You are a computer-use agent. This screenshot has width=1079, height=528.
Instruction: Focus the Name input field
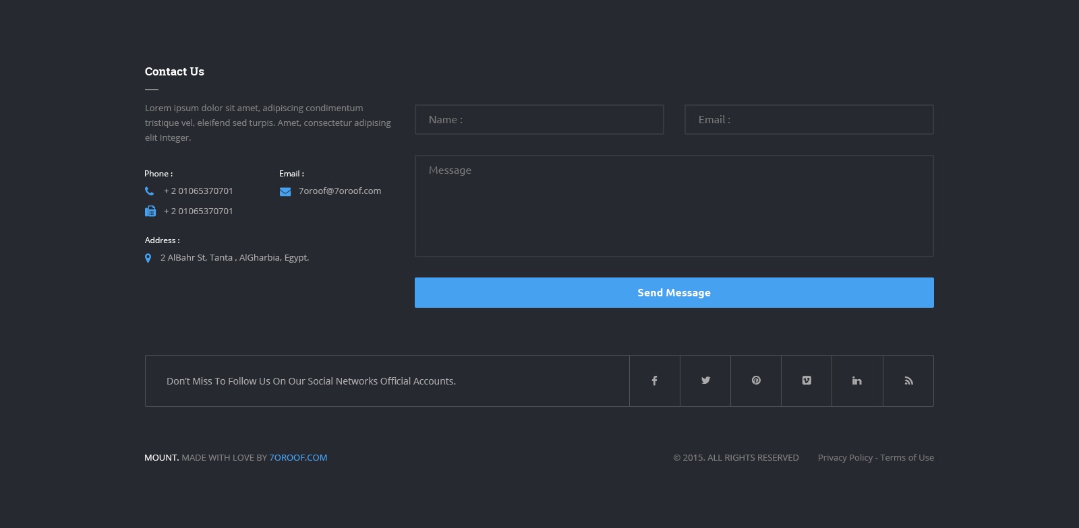[x=539, y=120]
